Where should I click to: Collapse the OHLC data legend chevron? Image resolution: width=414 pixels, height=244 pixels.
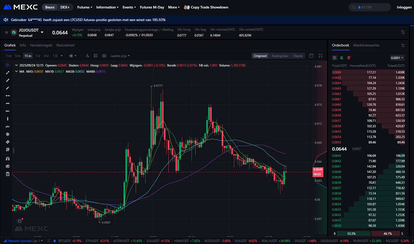17,65
